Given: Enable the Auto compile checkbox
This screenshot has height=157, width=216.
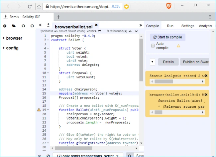Looking at the screenshot, I should coord(153,46).
